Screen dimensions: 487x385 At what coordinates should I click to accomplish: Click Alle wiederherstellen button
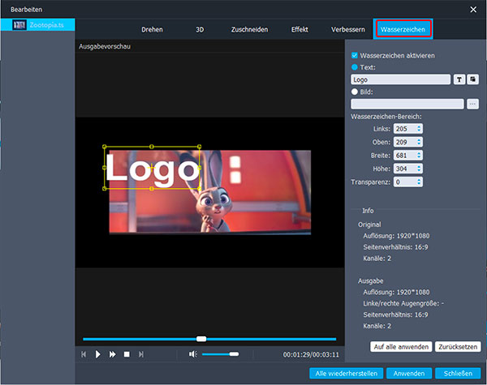pos(347,373)
